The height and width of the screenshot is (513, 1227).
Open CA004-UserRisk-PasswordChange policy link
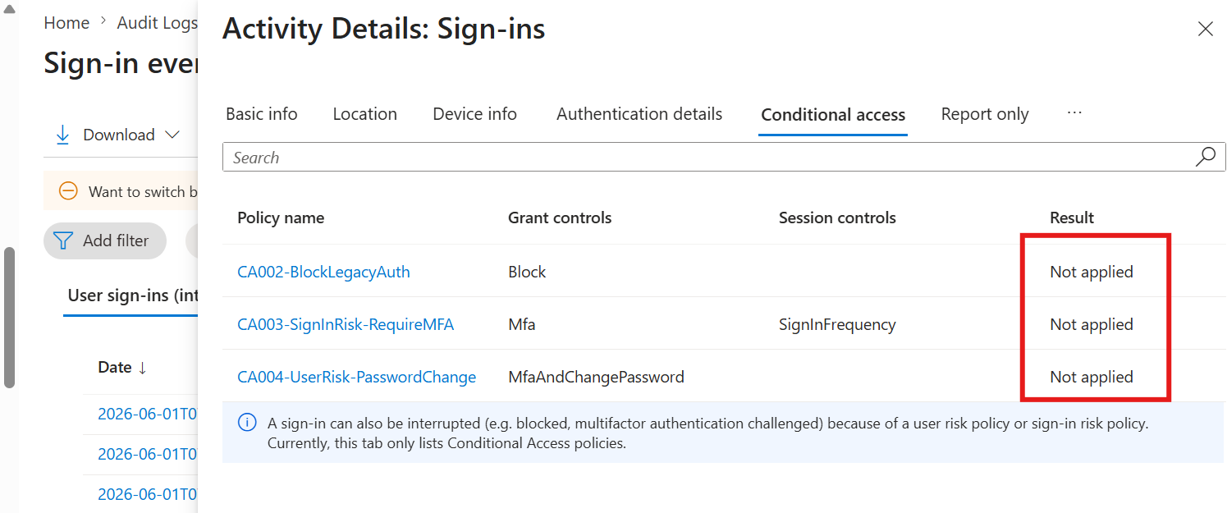click(357, 377)
